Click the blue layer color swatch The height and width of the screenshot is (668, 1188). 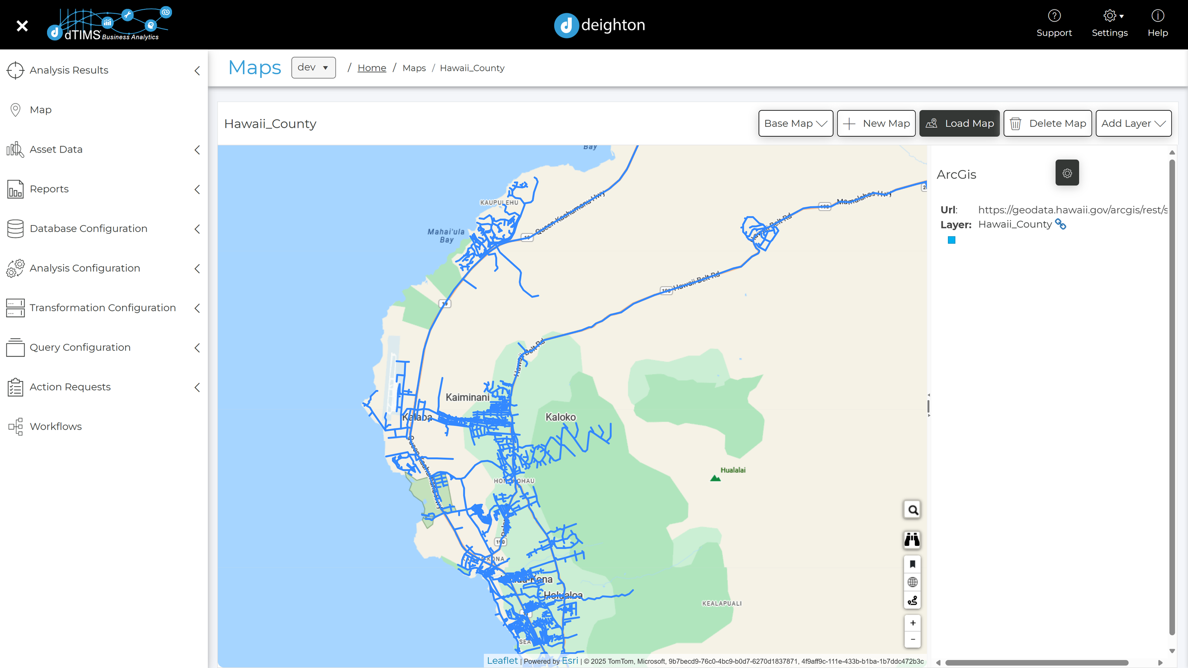pyautogui.click(x=951, y=240)
